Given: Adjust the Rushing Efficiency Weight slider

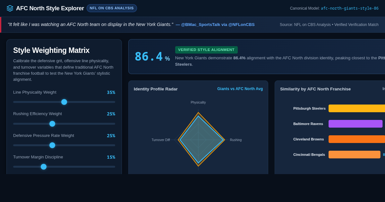Looking at the screenshot, I should click(x=64, y=124).
